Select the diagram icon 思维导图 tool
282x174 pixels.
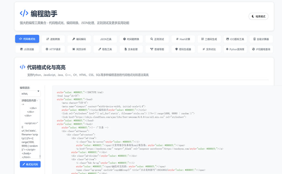click(x=157, y=49)
